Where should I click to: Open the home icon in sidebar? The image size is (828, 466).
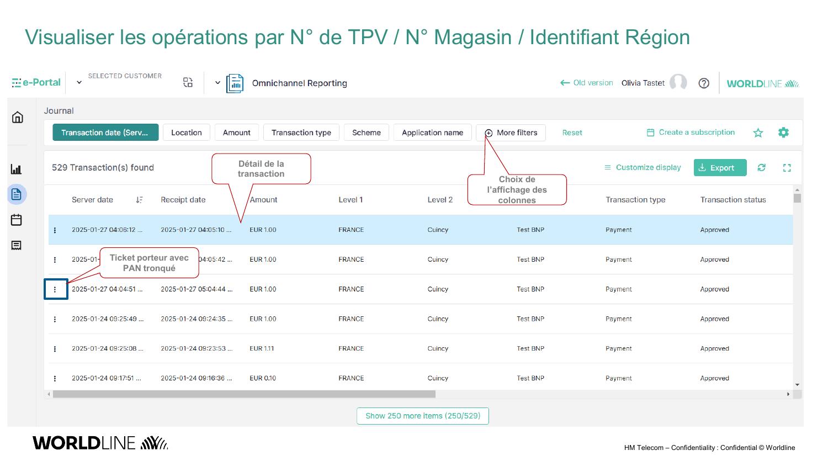pyautogui.click(x=18, y=117)
